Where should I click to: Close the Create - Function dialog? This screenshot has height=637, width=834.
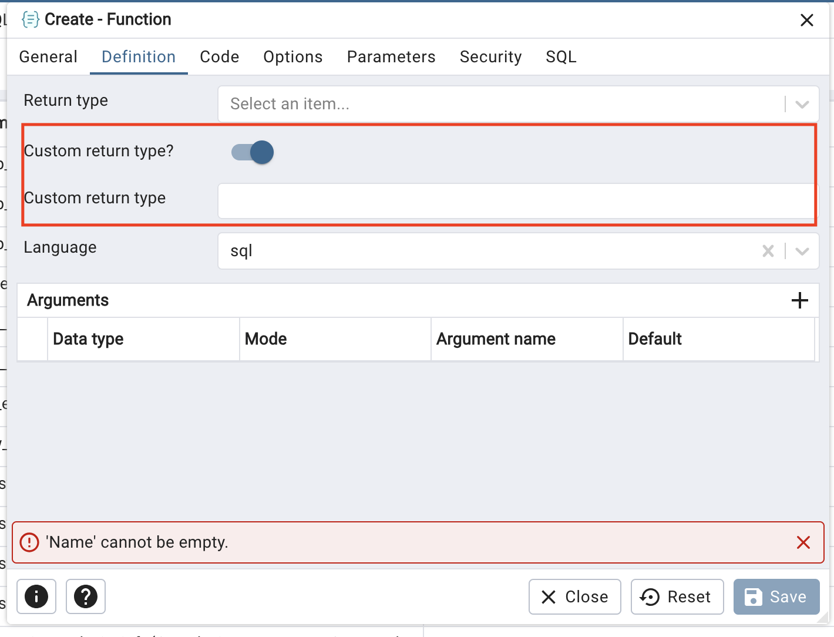(x=806, y=20)
